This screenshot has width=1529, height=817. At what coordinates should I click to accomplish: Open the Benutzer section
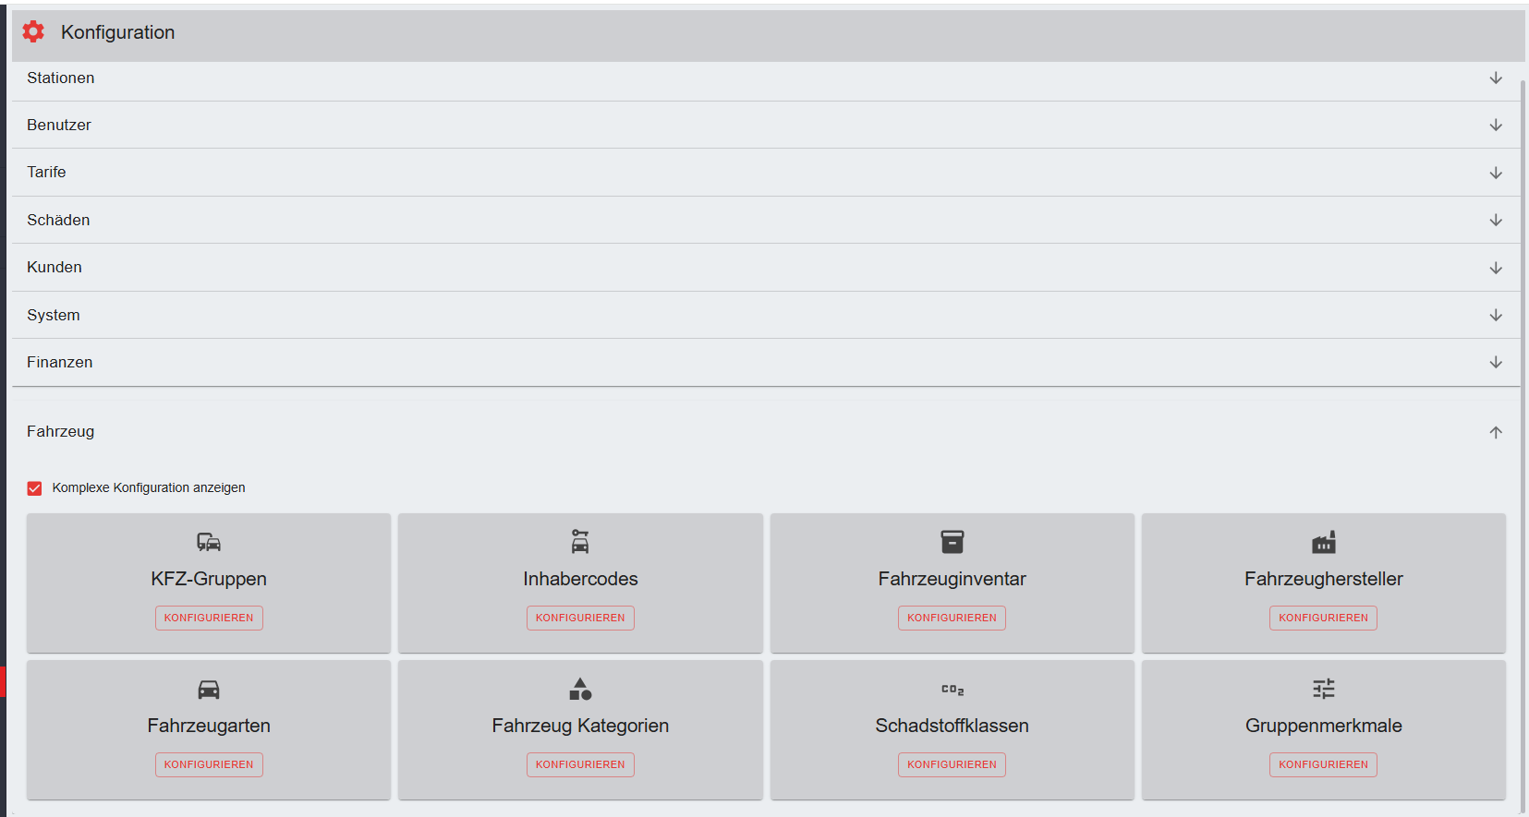click(59, 125)
